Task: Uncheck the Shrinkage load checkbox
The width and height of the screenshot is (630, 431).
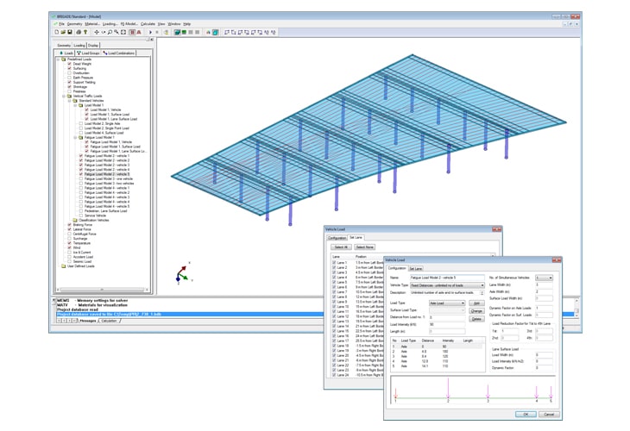Action: (70, 87)
